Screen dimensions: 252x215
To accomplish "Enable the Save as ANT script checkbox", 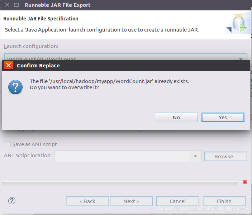I will click(x=8, y=144).
